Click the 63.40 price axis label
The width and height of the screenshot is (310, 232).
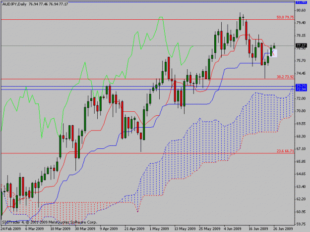pos(301,186)
